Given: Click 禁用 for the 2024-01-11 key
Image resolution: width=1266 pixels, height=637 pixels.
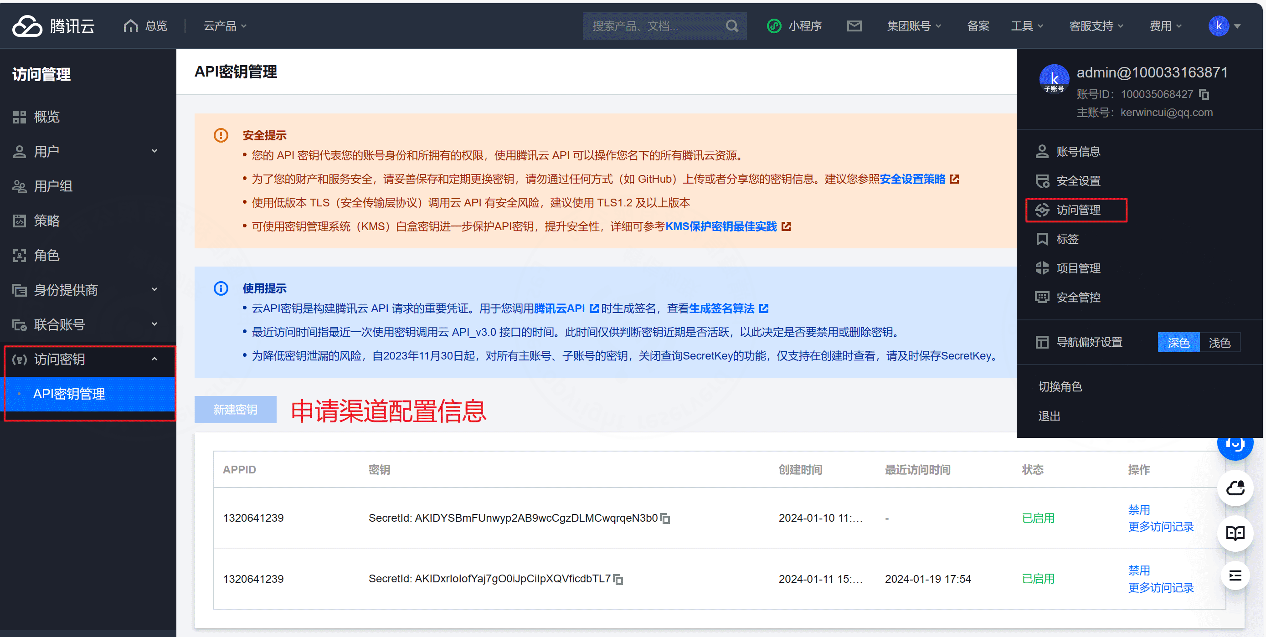Looking at the screenshot, I should tap(1139, 570).
